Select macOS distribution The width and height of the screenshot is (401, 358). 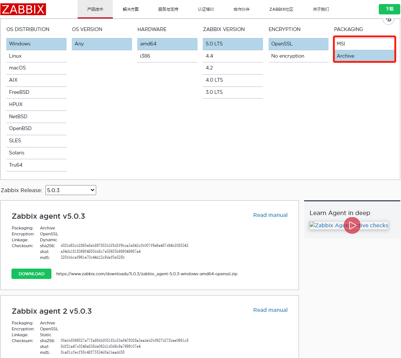pyautogui.click(x=36, y=68)
